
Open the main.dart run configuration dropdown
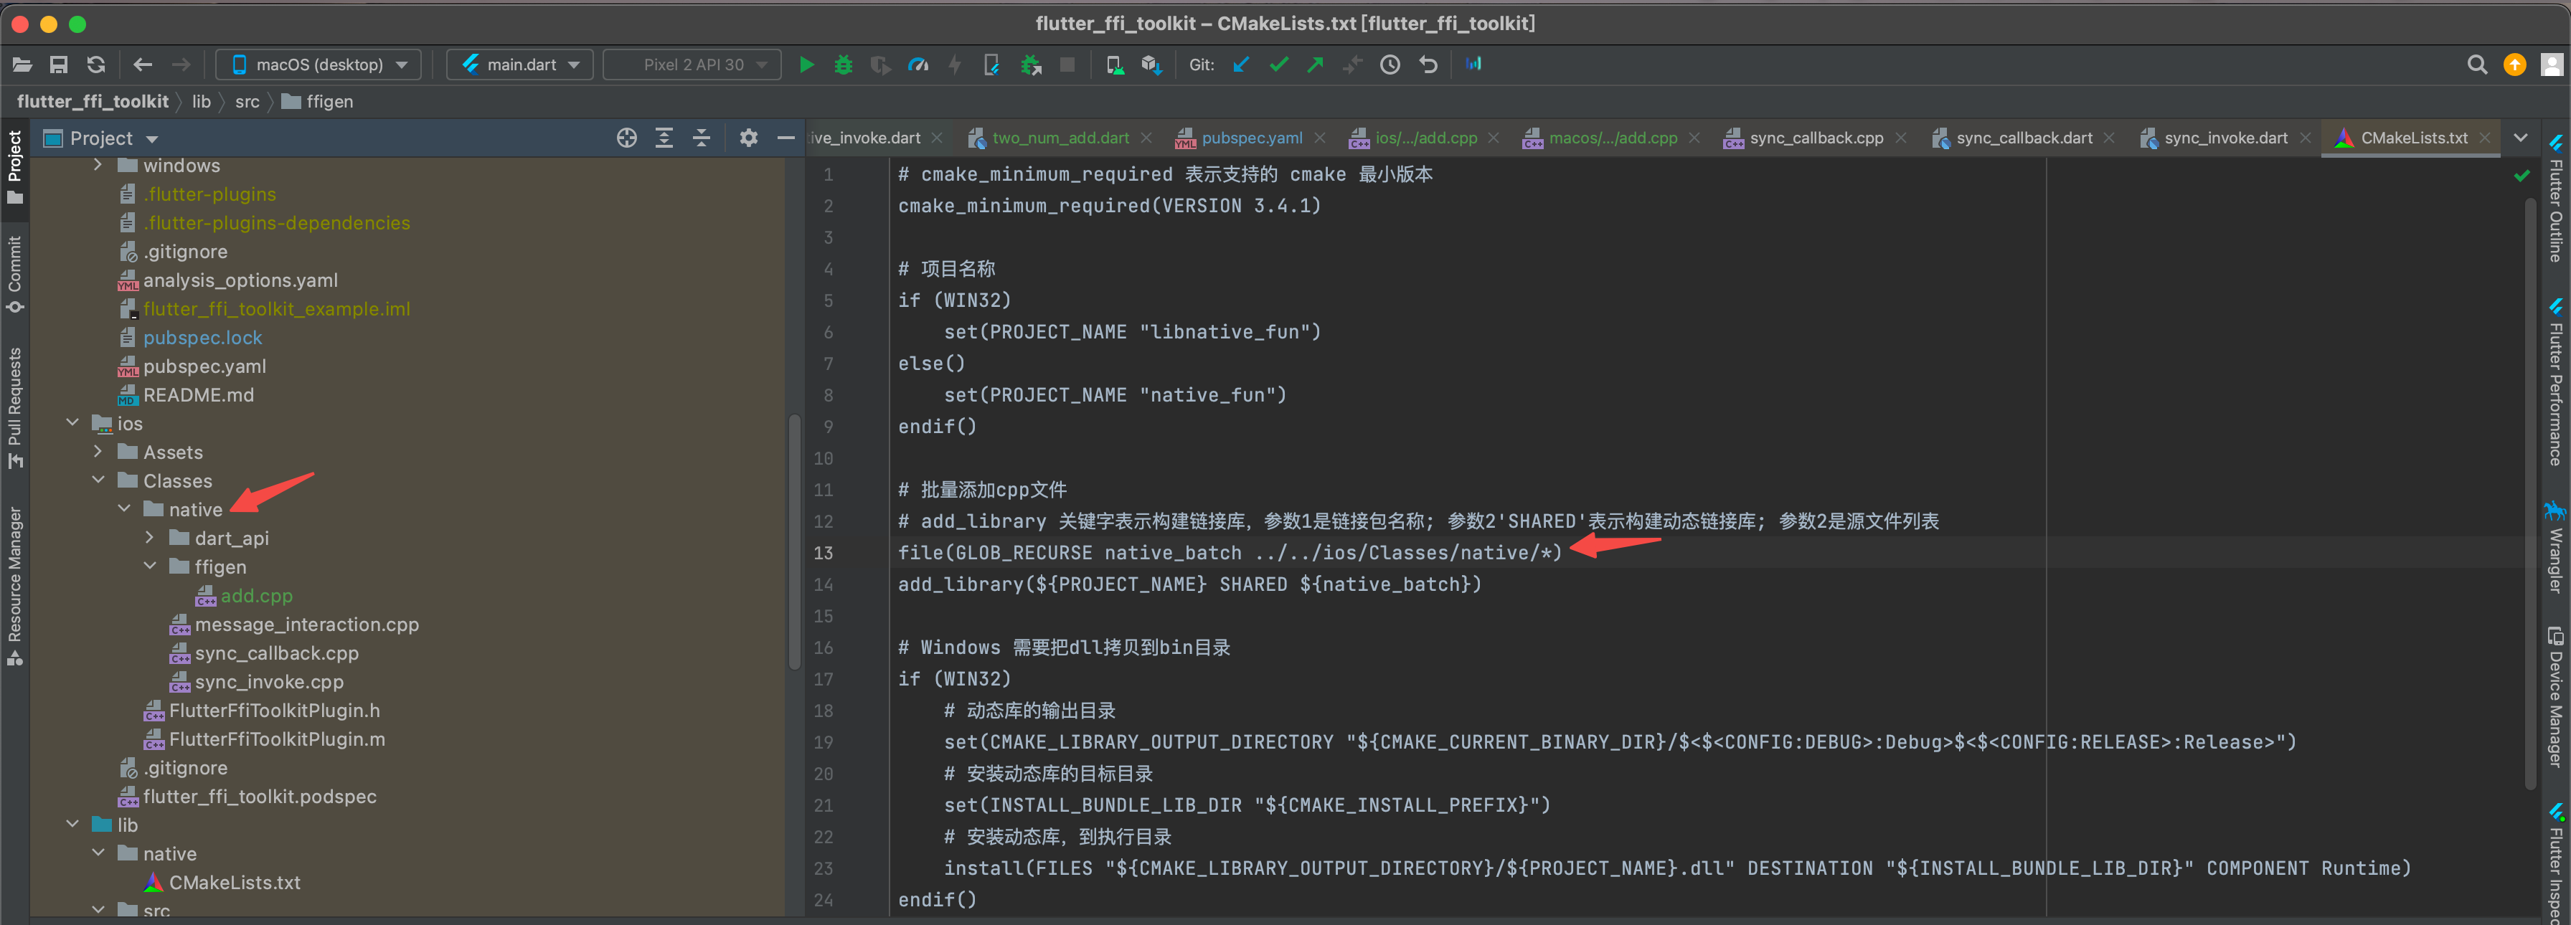pyautogui.click(x=520, y=65)
